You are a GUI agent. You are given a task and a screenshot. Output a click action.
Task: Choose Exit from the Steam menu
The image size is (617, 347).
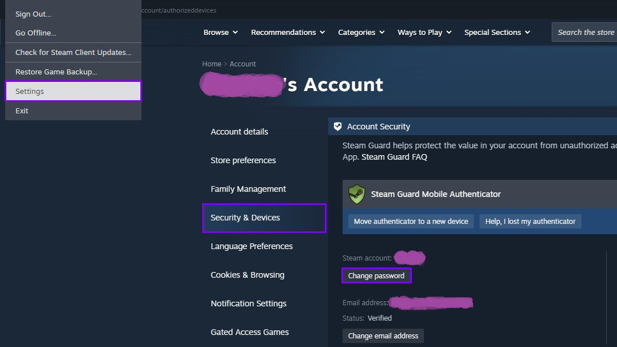22,111
